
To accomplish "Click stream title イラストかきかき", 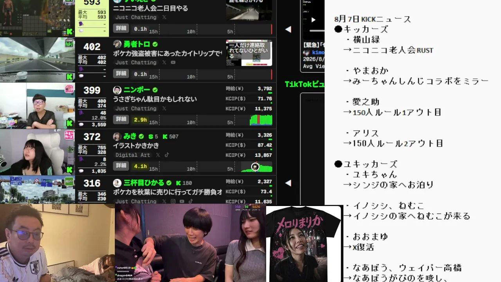I will point(136,146).
